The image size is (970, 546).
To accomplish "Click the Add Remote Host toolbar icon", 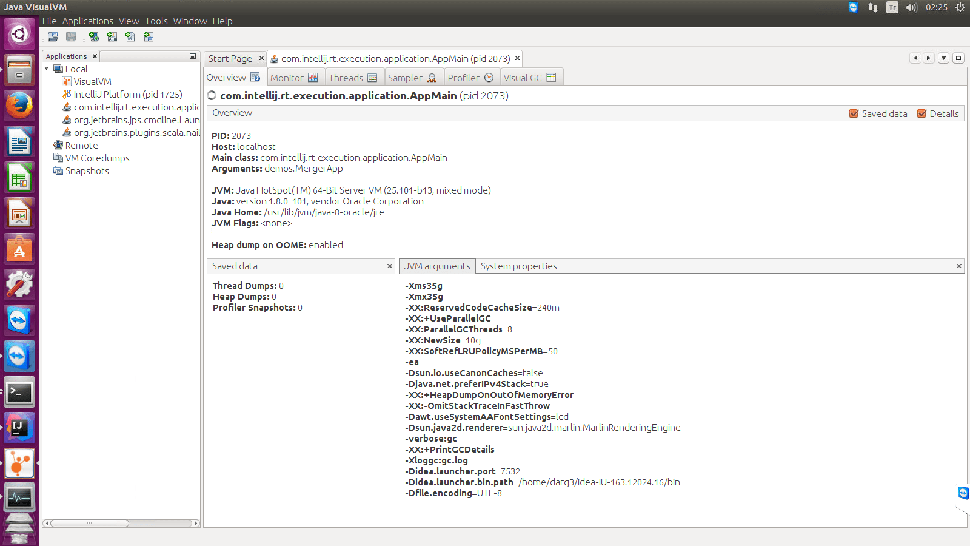I will tap(94, 37).
